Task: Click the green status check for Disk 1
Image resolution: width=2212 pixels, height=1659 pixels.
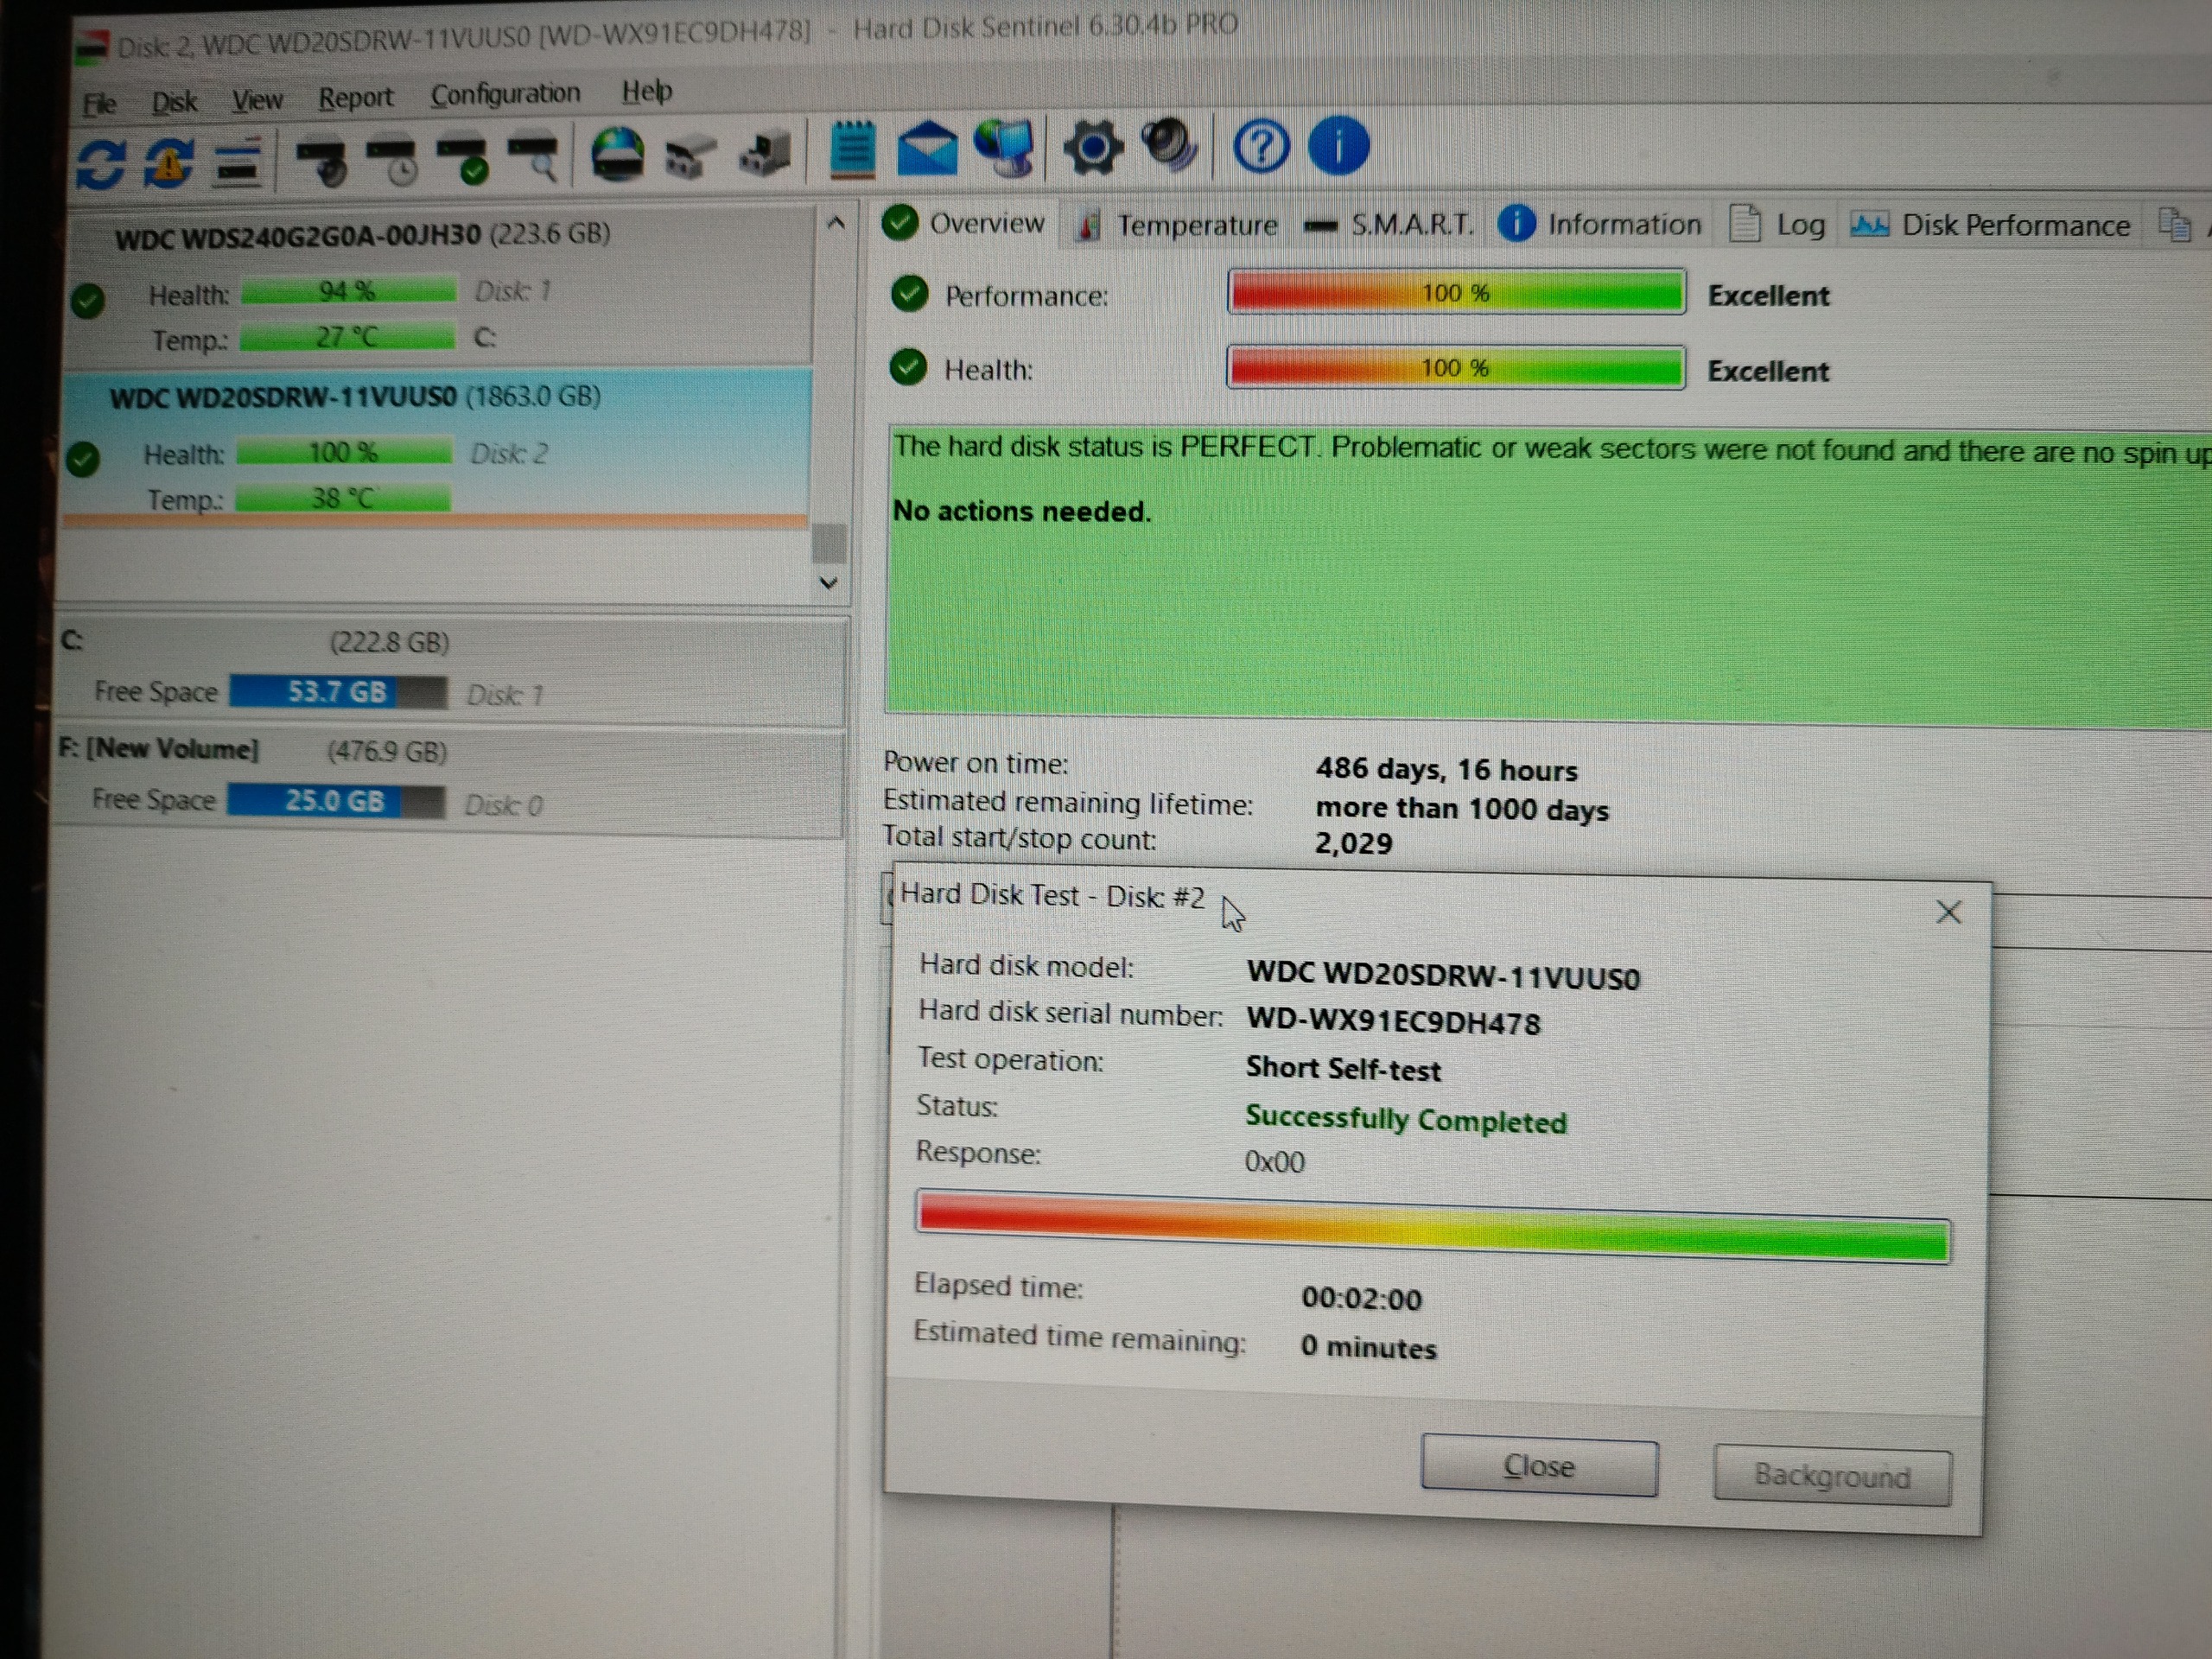Action: (89, 300)
